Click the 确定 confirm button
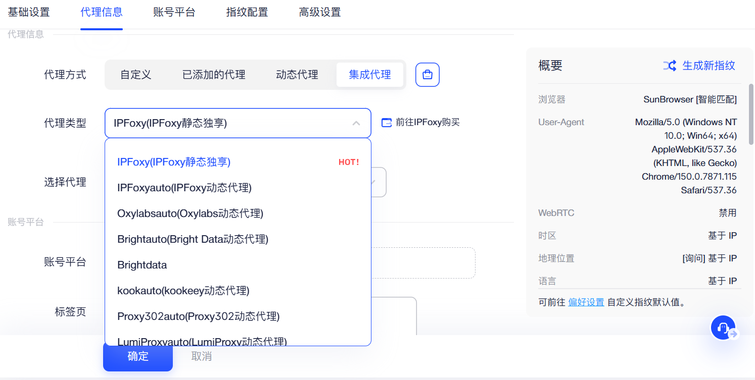This screenshot has width=755, height=380. point(138,356)
